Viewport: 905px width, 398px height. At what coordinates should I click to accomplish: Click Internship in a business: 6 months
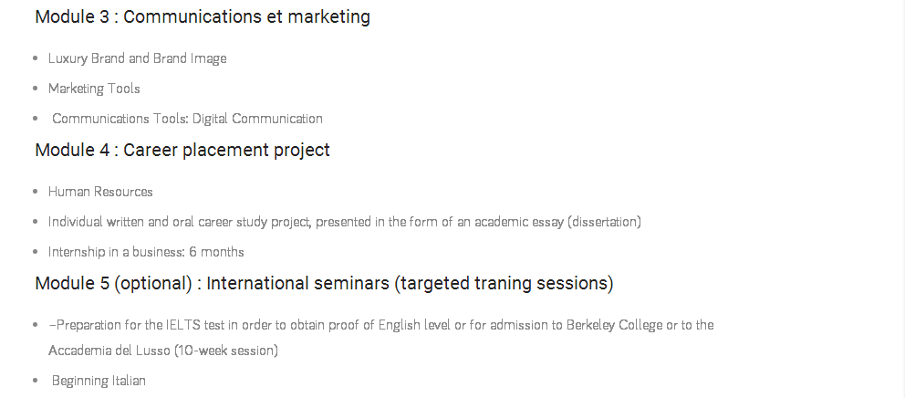(x=146, y=252)
